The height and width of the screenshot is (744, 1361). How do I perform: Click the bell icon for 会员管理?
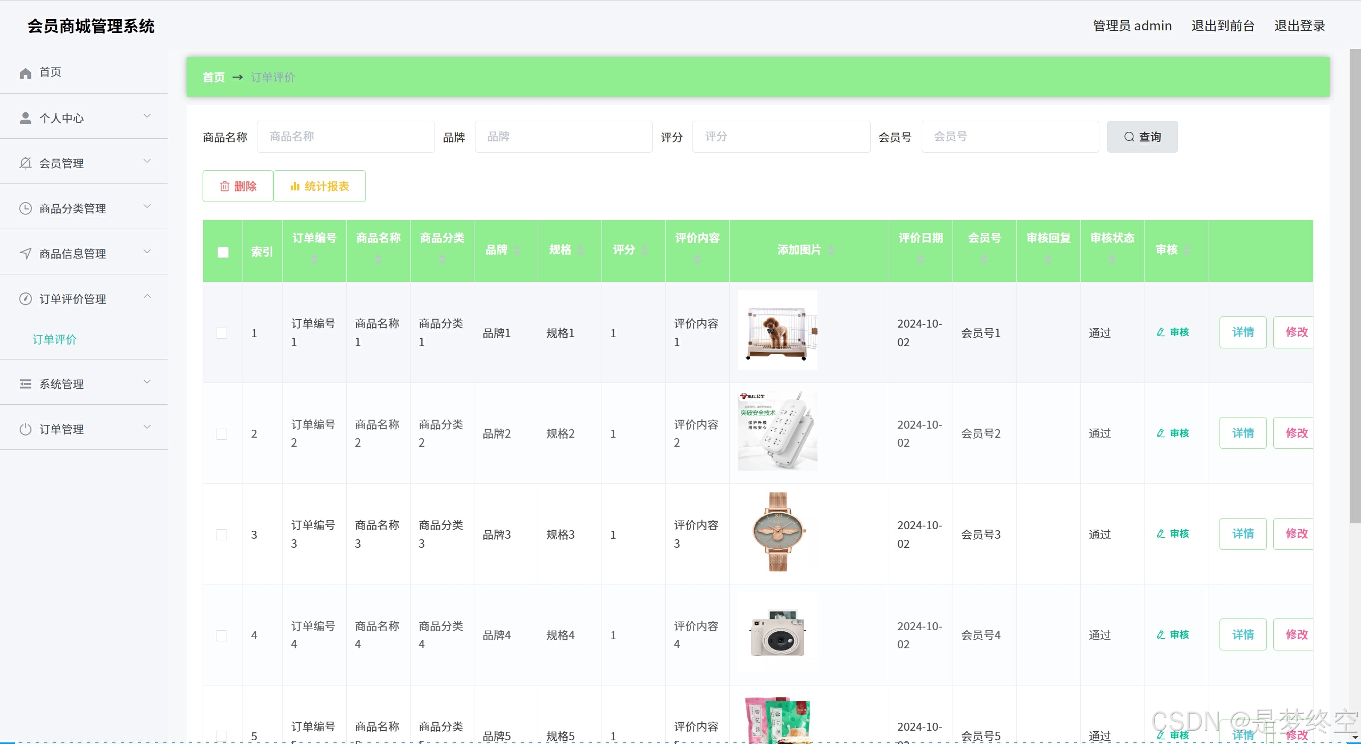pyautogui.click(x=25, y=163)
